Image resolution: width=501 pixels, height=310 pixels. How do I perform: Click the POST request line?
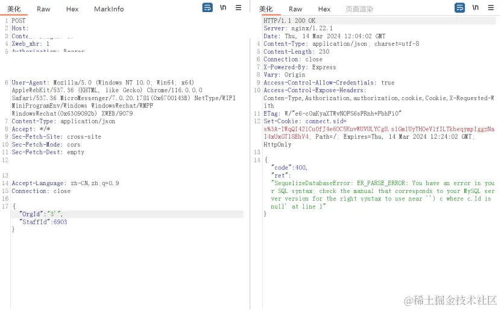coord(19,21)
